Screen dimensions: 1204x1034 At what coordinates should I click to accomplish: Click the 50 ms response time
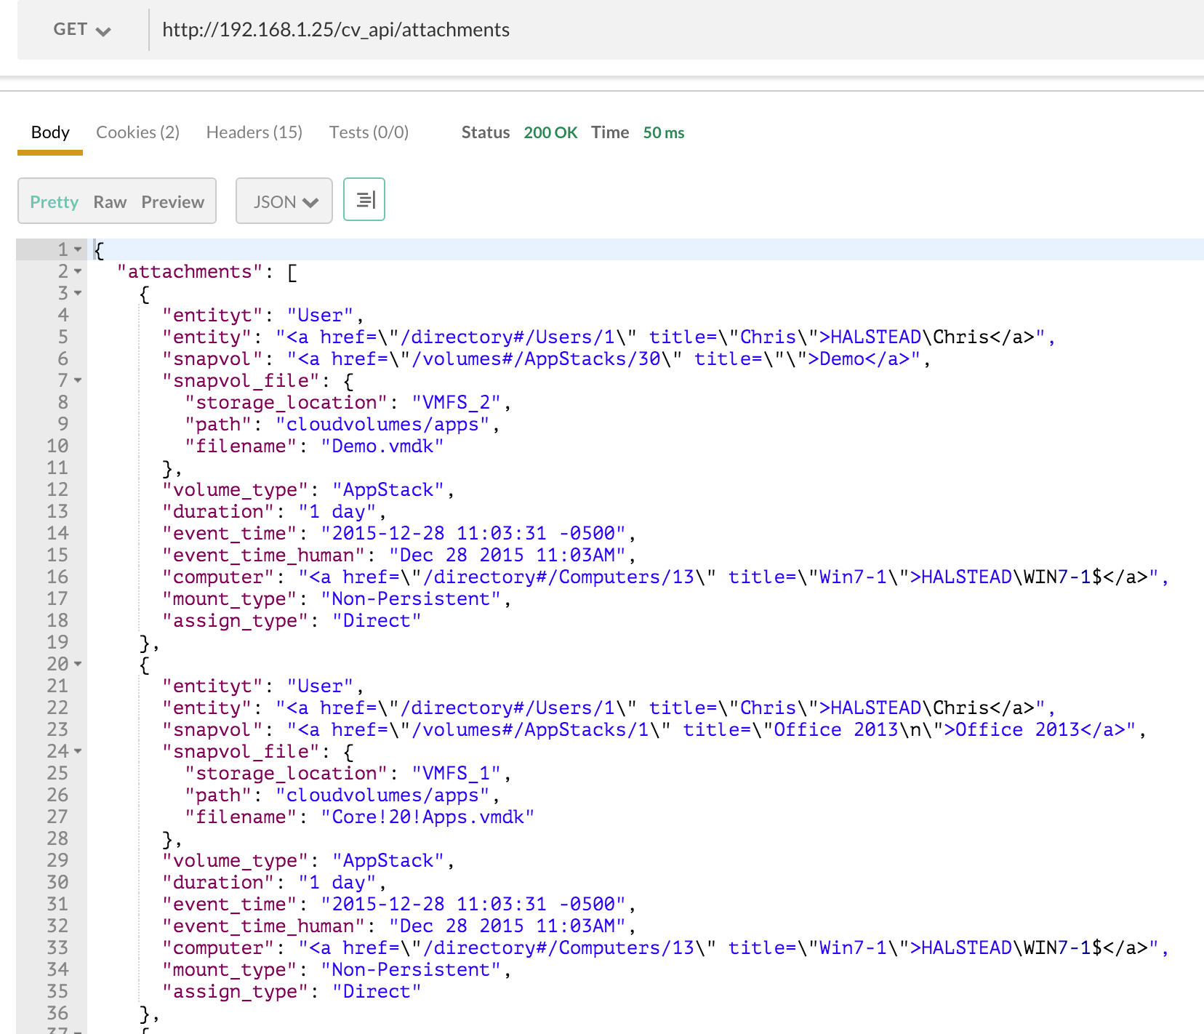tap(663, 132)
